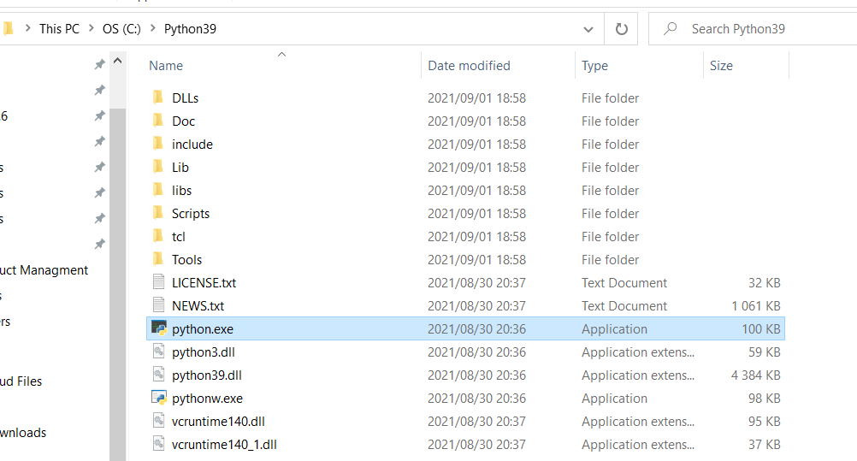This screenshot has width=857, height=461.
Task: Select LICENSE.txt file name
Action: click(204, 283)
